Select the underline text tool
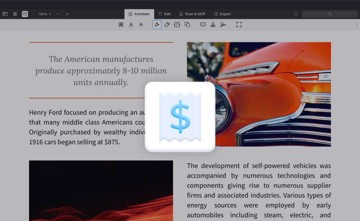Image resolution: width=360 pixels, height=221 pixels. tap(131, 24)
